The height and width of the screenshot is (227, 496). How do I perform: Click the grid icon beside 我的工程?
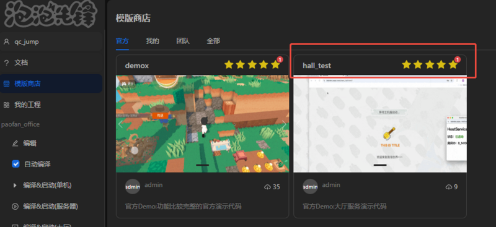6,105
